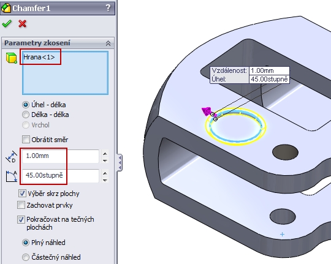Viewport: 331px width, 264px height.
Task: Enable the Obrátit směr checkbox
Action: coord(26,140)
